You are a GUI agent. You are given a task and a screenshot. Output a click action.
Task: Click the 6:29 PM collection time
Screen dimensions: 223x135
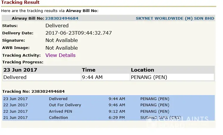117,118
